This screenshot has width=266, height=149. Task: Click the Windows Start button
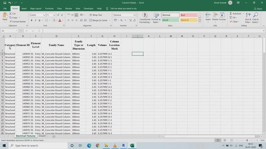pyautogui.click(x=4, y=145)
